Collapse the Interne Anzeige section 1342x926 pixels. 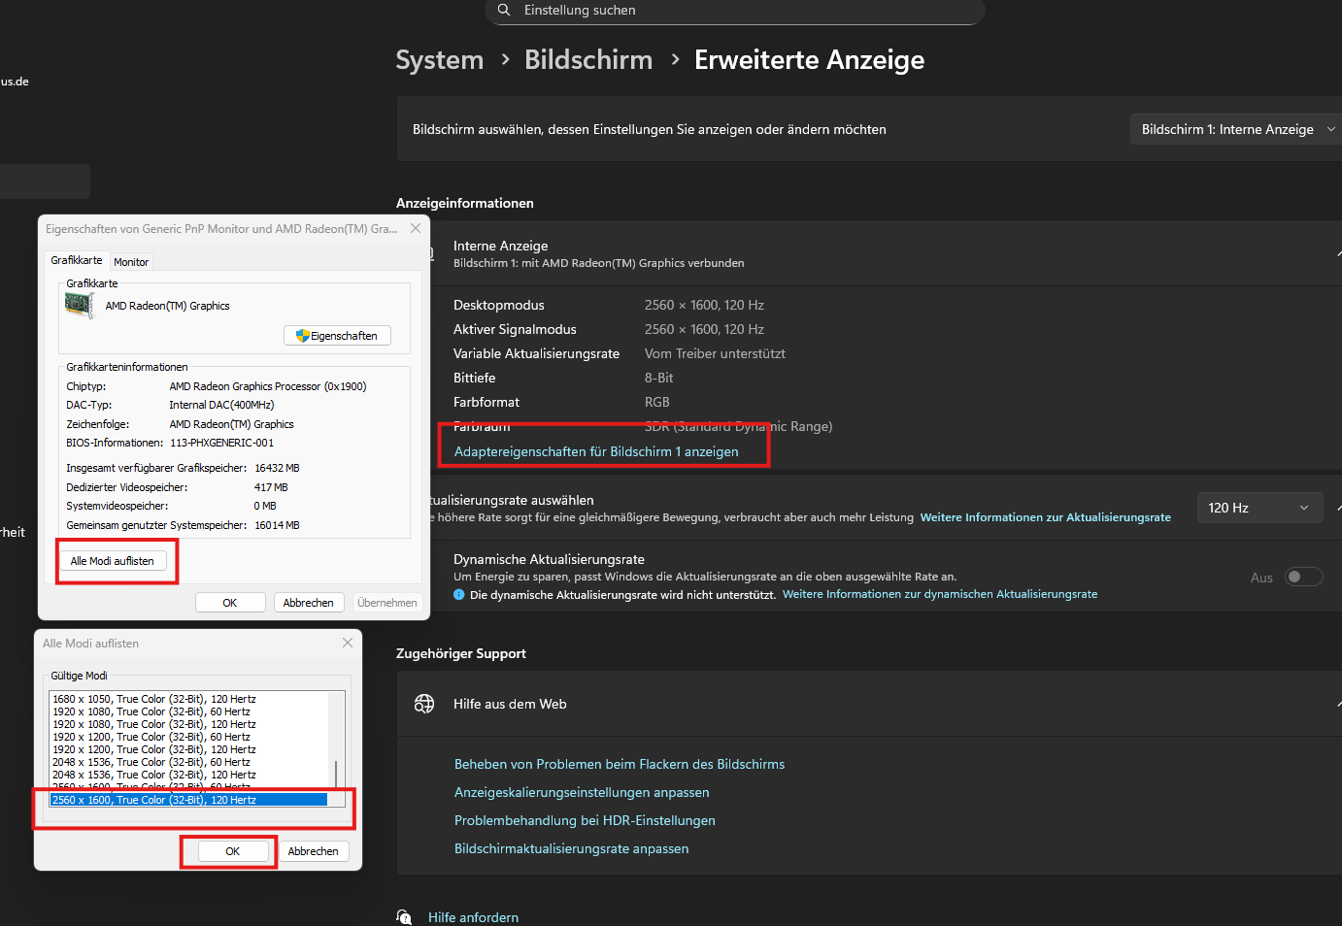1339,253
